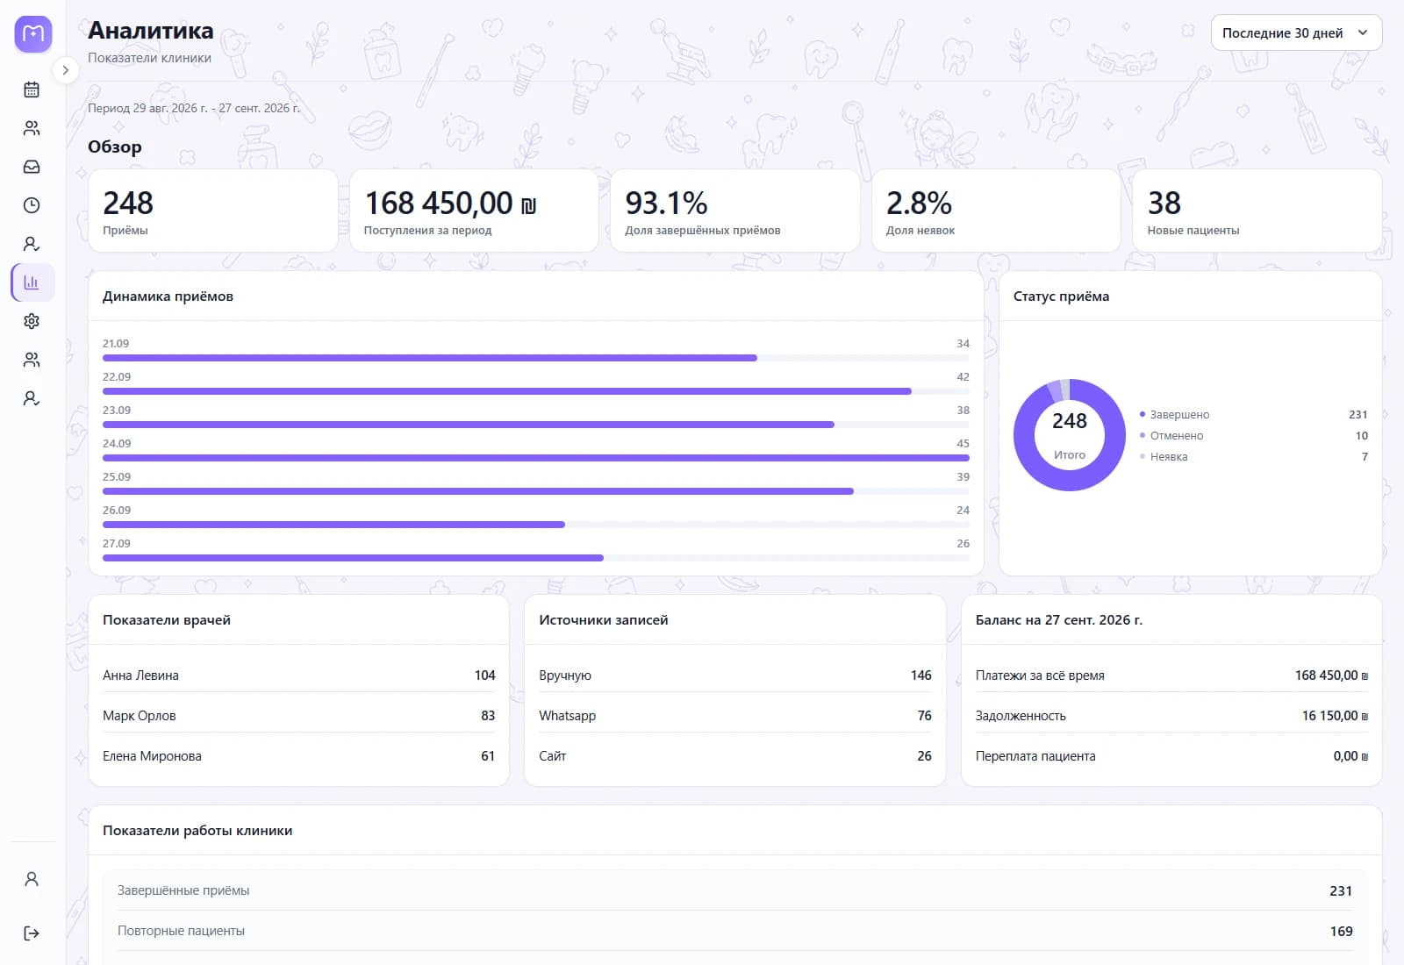Open the patients (people) icon below the calendar
Image resolution: width=1404 pixels, height=965 pixels.
tap(32, 128)
